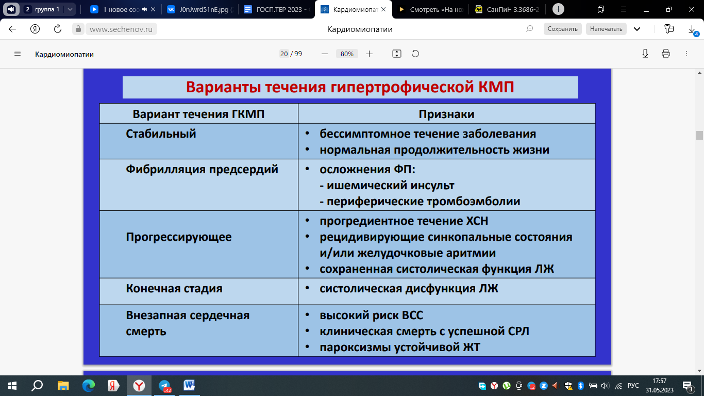Screen dimensions: 704x396
Task: Click the www.sechenov.ru address field
Action: [122, 29]
